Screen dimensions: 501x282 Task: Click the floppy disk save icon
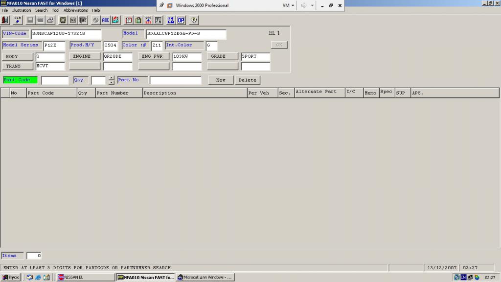(x=30, y=20)
